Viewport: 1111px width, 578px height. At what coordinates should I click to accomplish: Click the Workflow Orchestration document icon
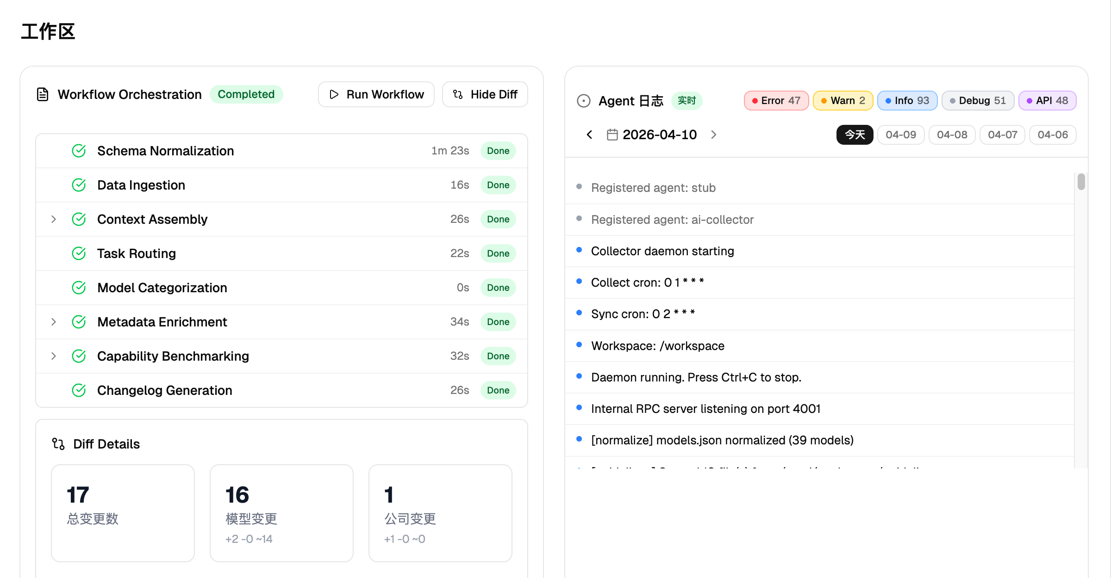click(x=43, y=94)
